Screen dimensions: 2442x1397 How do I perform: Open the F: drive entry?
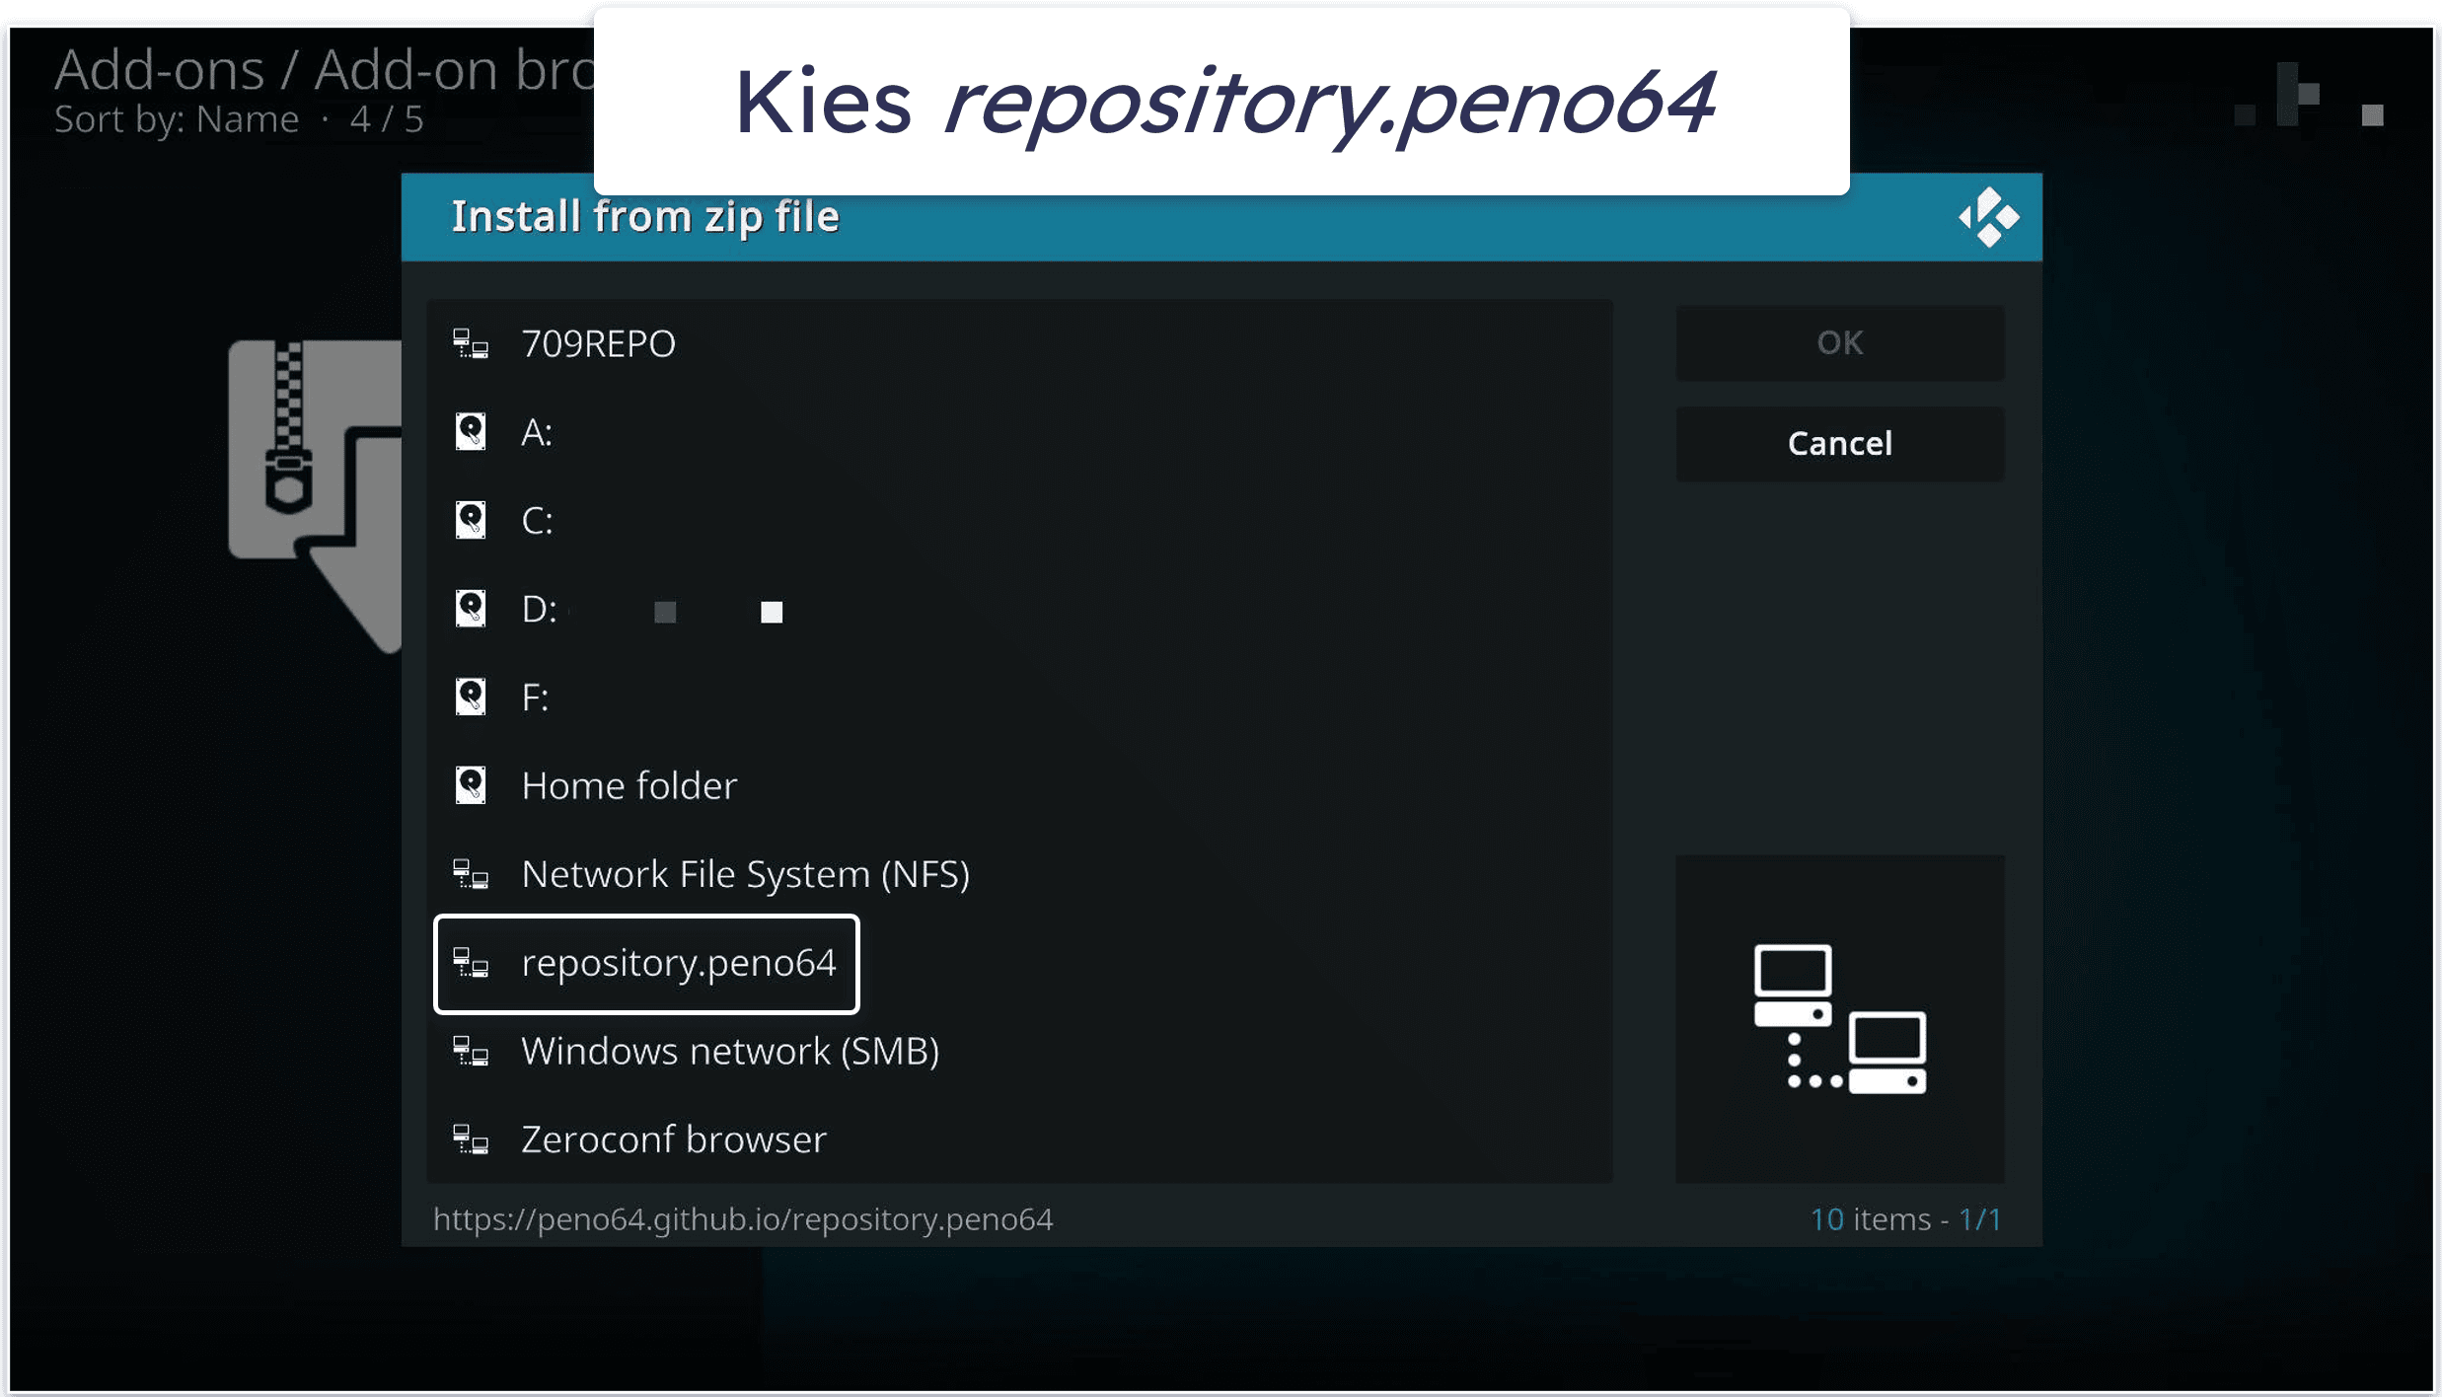click(1019, 697)
